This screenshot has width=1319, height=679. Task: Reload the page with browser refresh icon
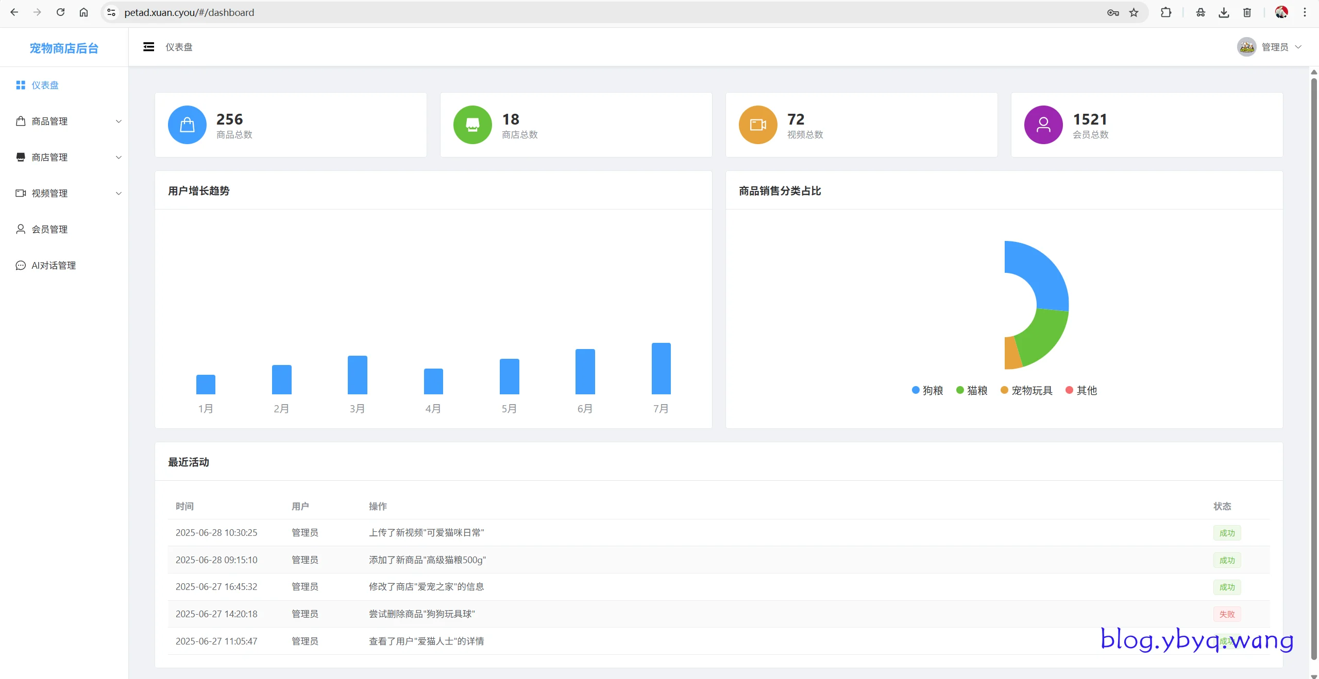pos(60,12)
